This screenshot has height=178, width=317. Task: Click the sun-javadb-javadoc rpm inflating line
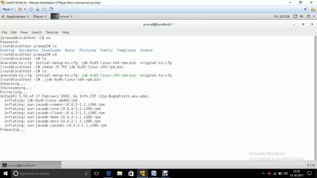[x=55, y=125]
